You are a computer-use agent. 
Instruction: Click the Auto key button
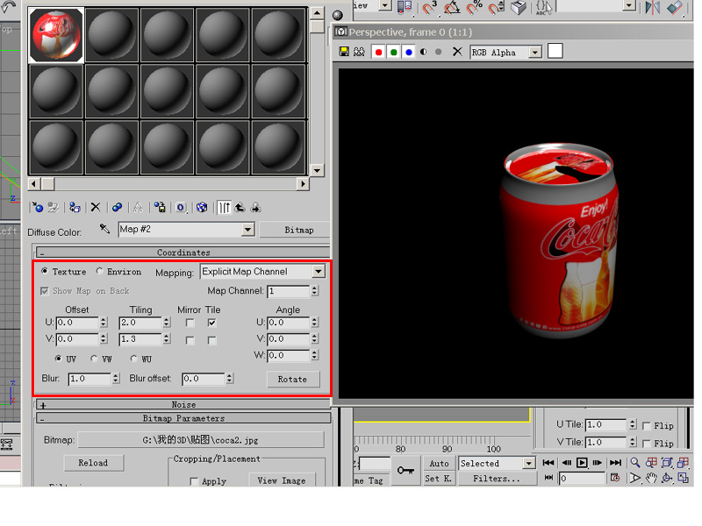click(439, 464)
